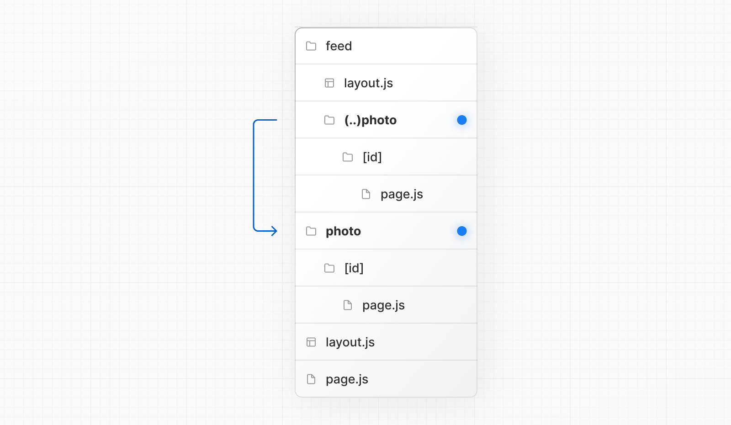Click the blue dot on the (..)photo row
731x425 pixels.
(x=462, y=120)
